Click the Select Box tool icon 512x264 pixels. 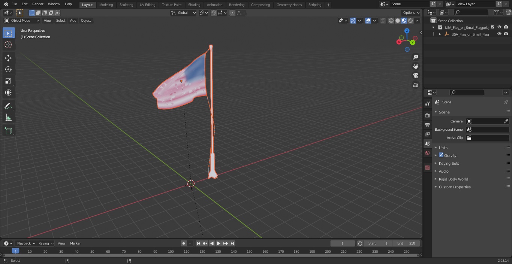click(8, 33)
